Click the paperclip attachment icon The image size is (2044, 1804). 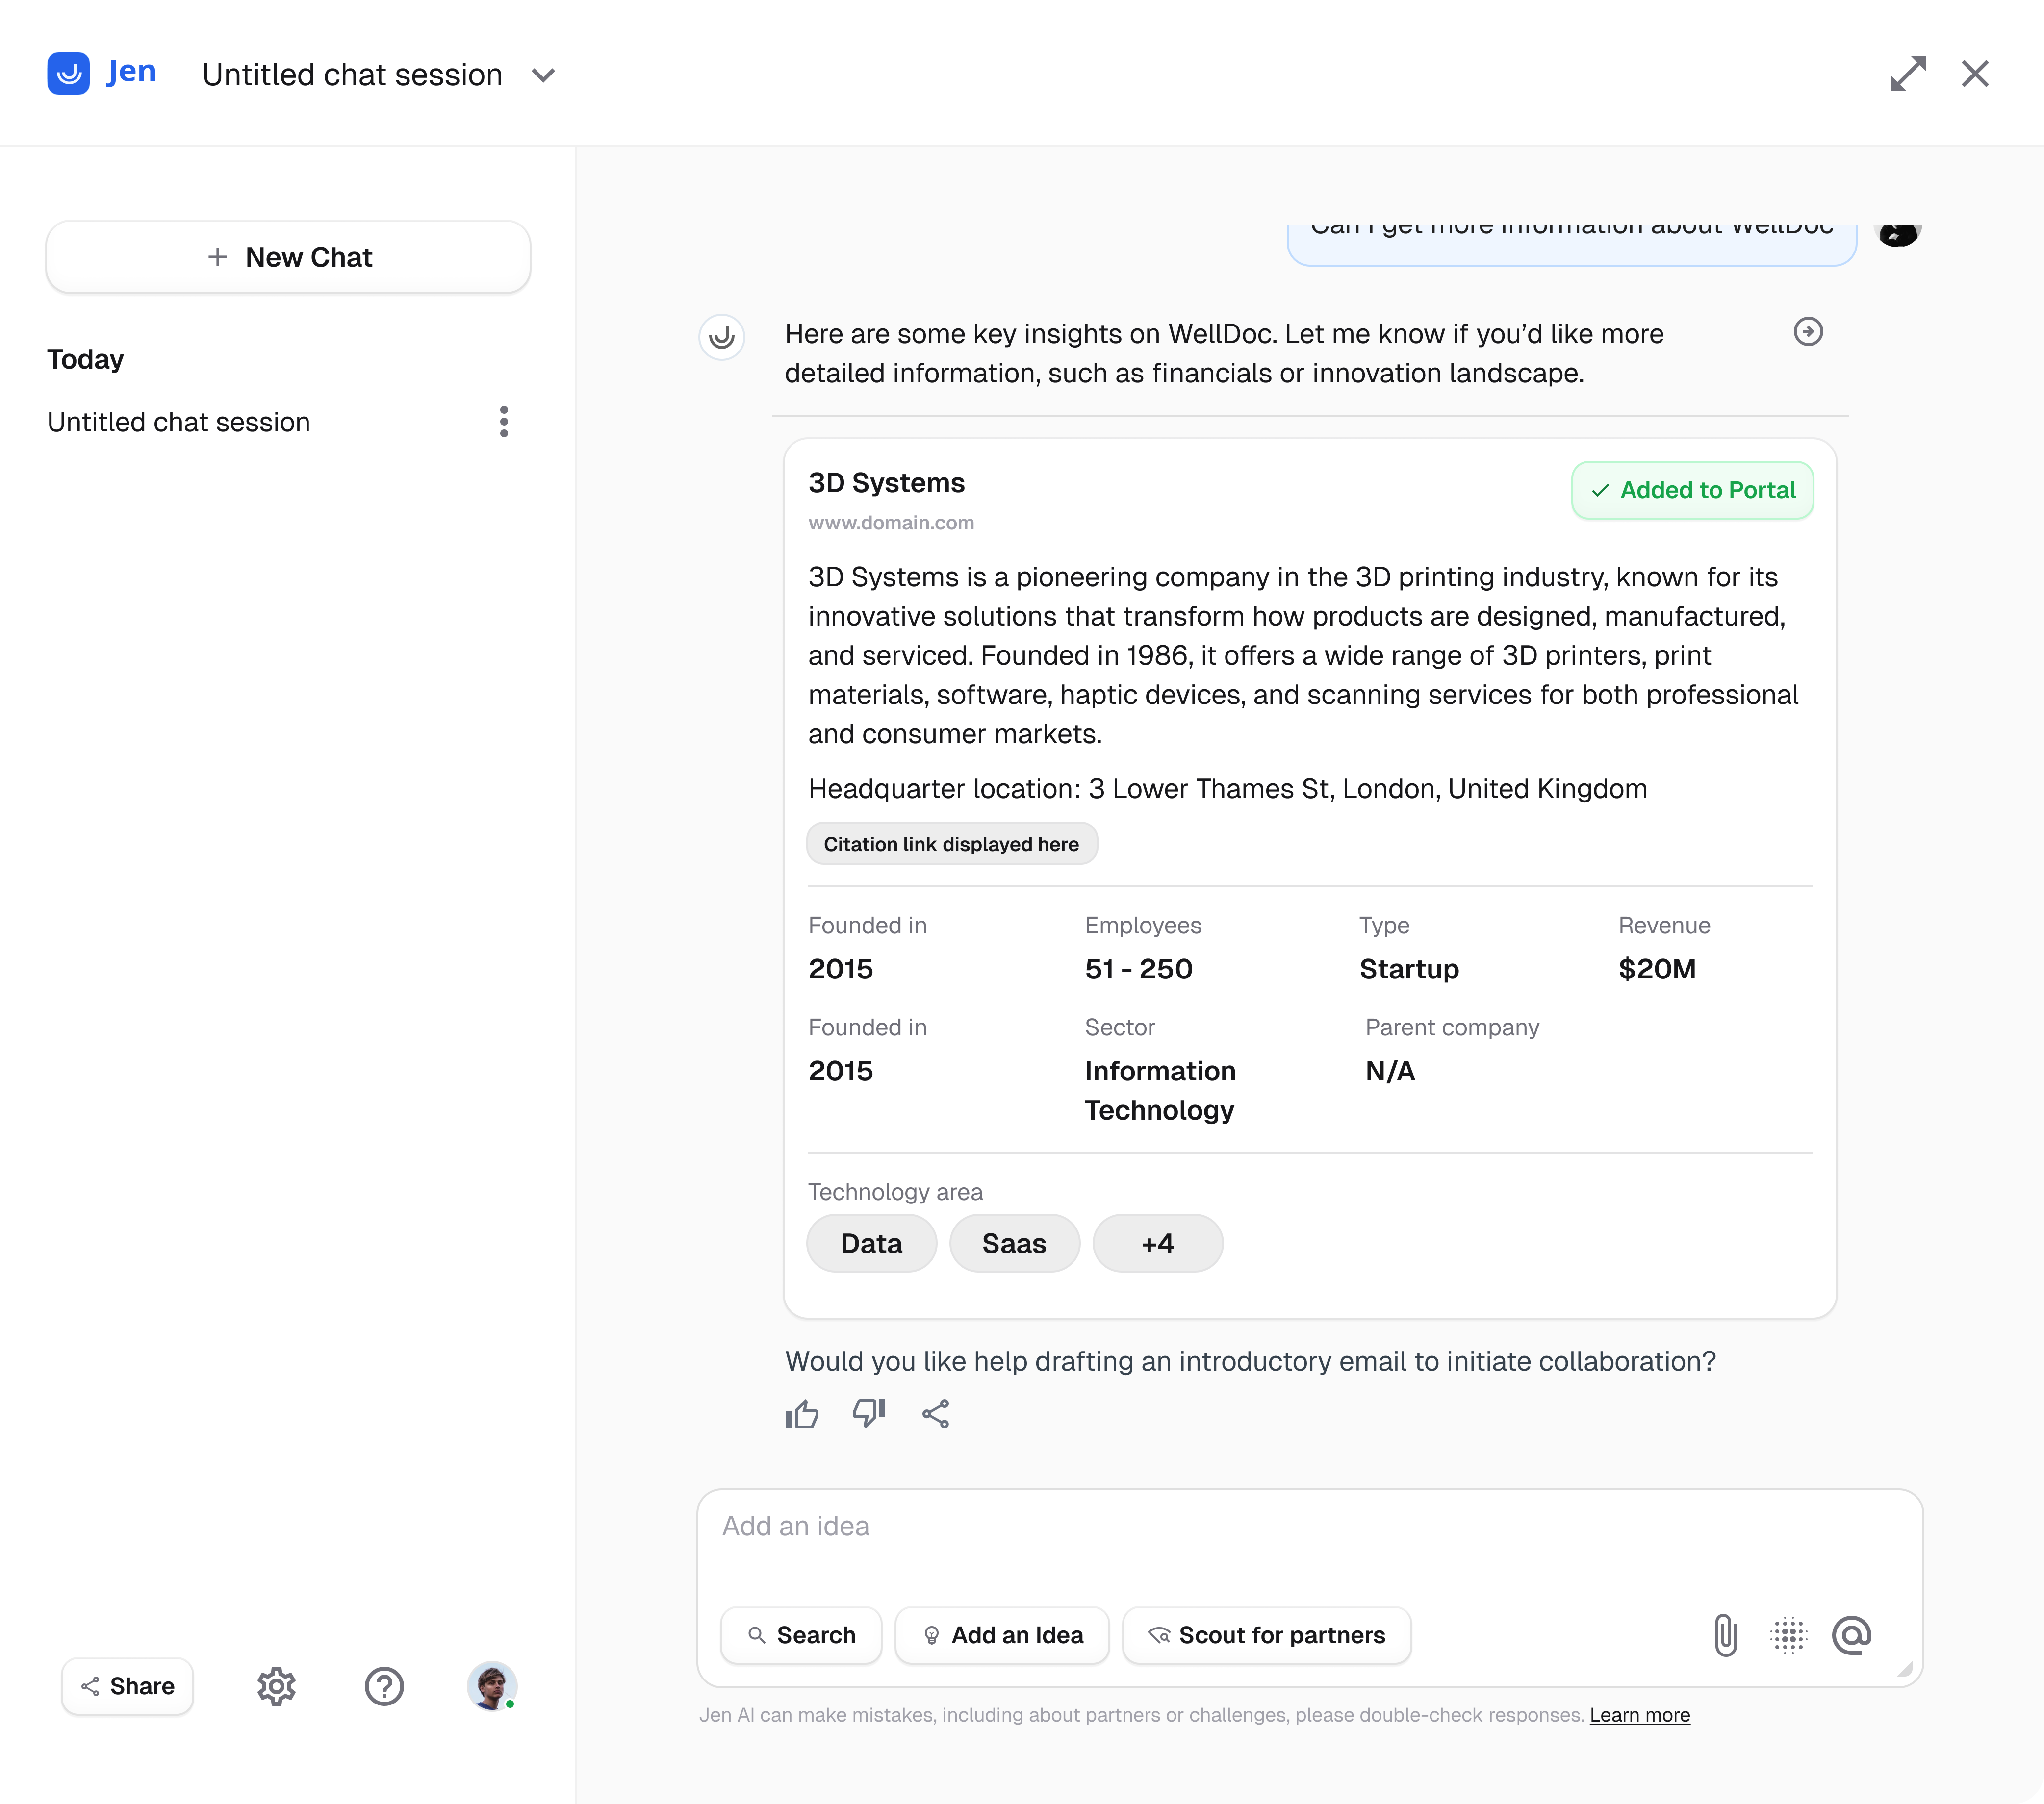click(x=1725, y=1635)
